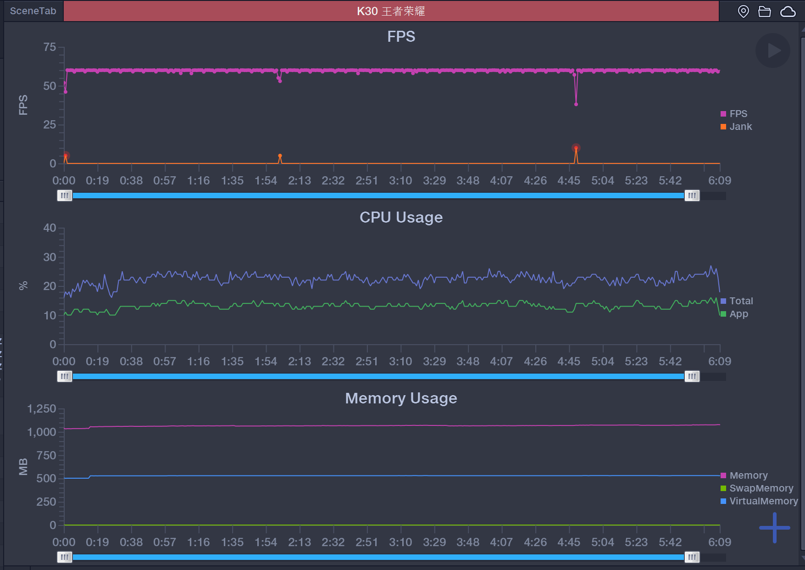This screenshot has height=570, width=805.
Task: Click the CPU Usage chart title
Action: tap(401, 218)
